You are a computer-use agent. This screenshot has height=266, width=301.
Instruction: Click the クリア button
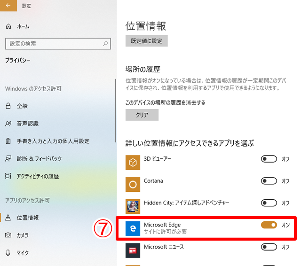(142, 115)
